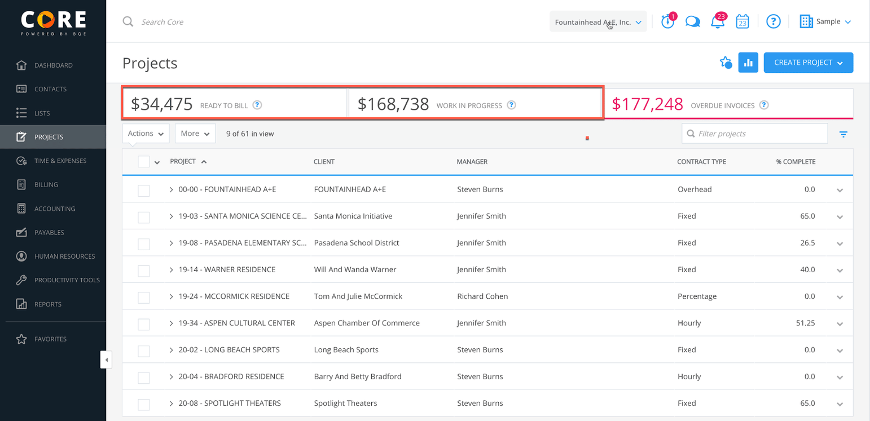Click the help question mark in the header
This screenshot has width=870, height=421.
(773, 22)
